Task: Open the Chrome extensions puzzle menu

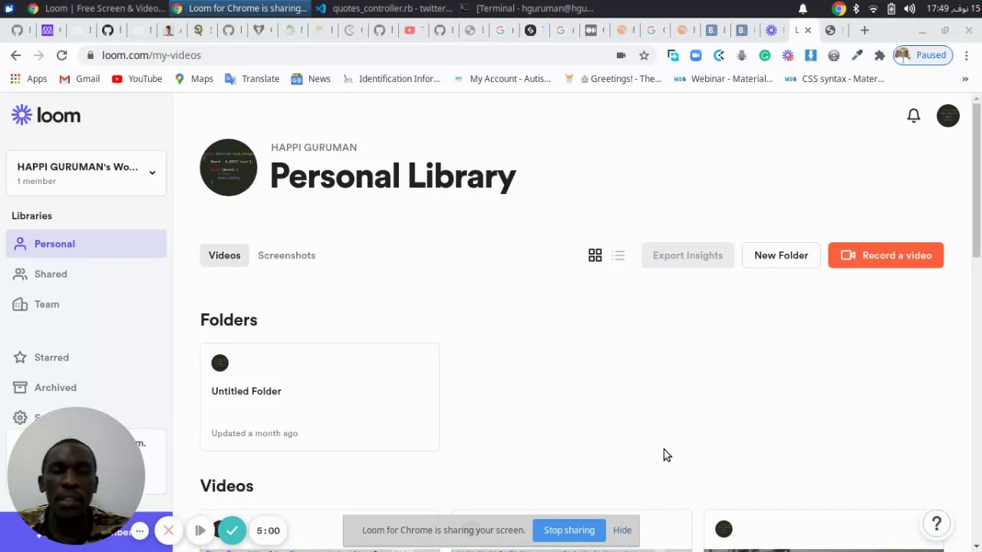Action: pos(879,55)
